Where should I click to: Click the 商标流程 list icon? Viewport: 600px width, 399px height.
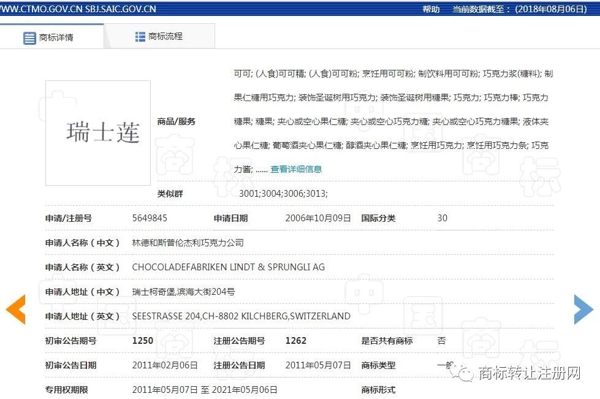[140, 37]
